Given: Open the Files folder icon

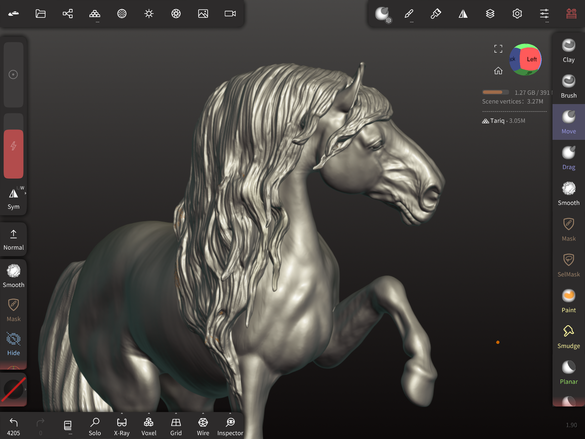Looking at the screenshot, I should (41, 14).
